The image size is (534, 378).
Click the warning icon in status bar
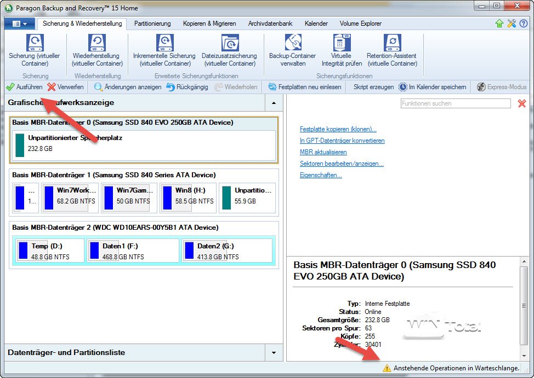(x=387, y=368)
